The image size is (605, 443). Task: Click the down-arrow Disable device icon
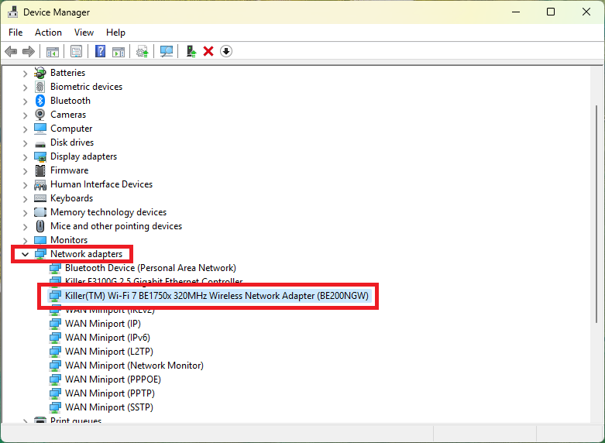click(226, 51)
